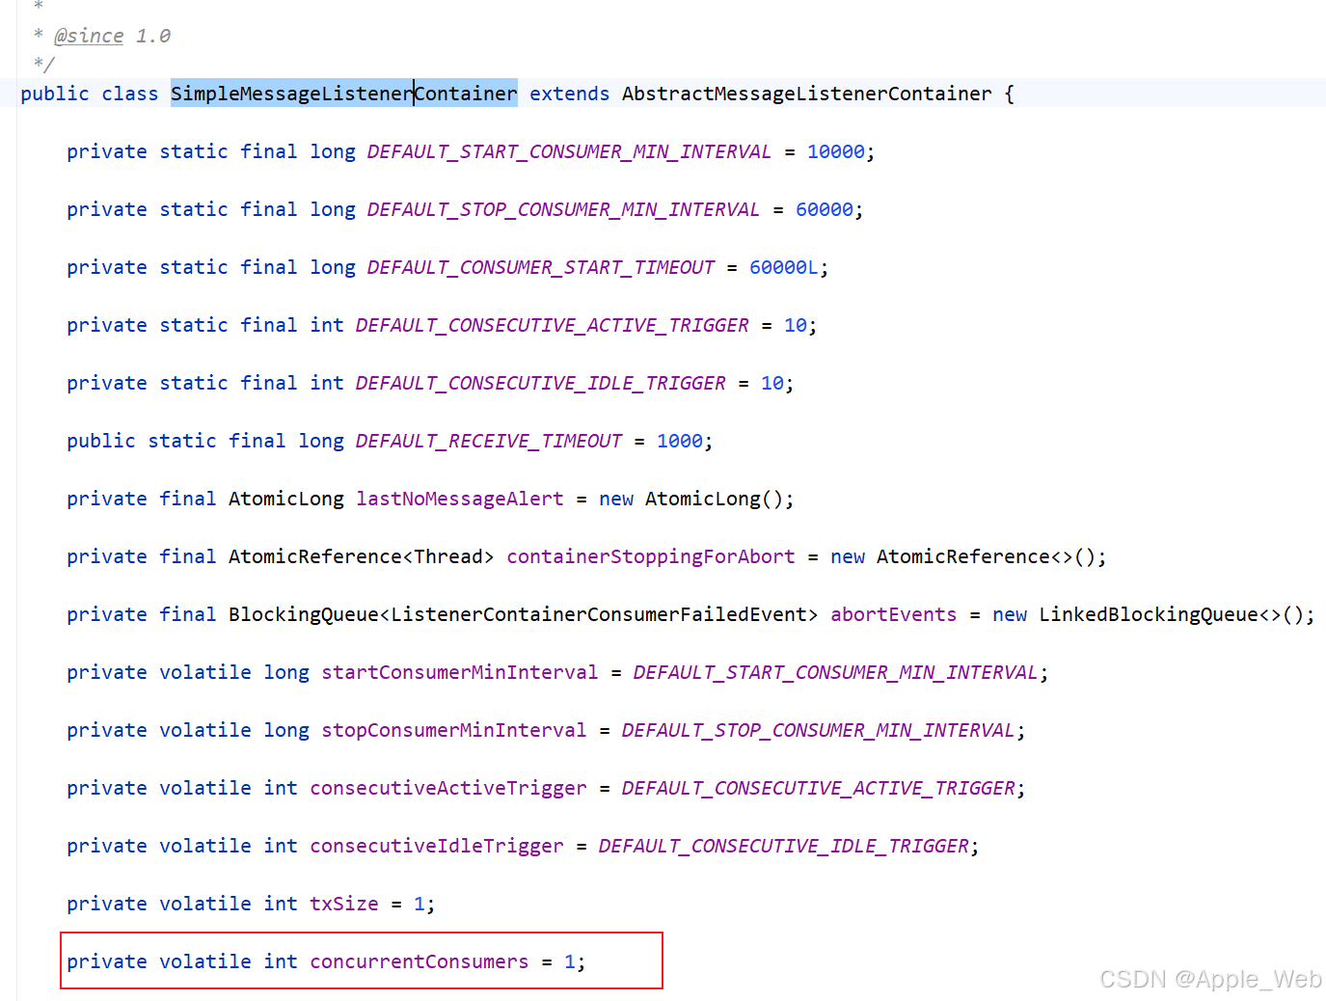Click AtomicReference<Thread> type declaration
The width and height of the screenshot is (1326, 1001).
[x=361, y=556]
